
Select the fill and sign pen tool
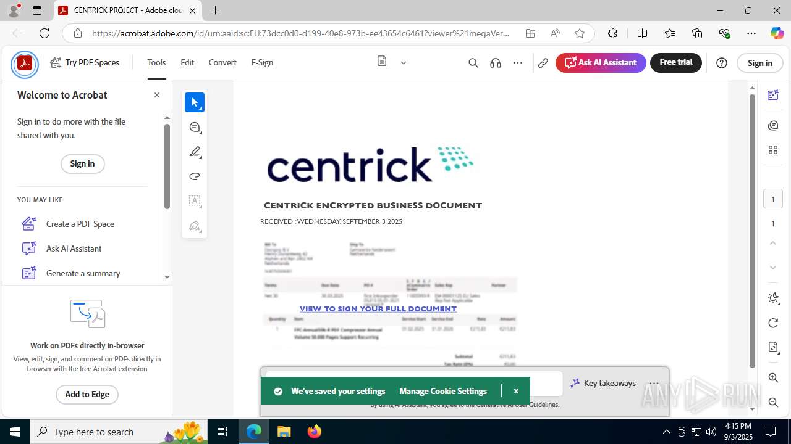[x=195, y=226]
